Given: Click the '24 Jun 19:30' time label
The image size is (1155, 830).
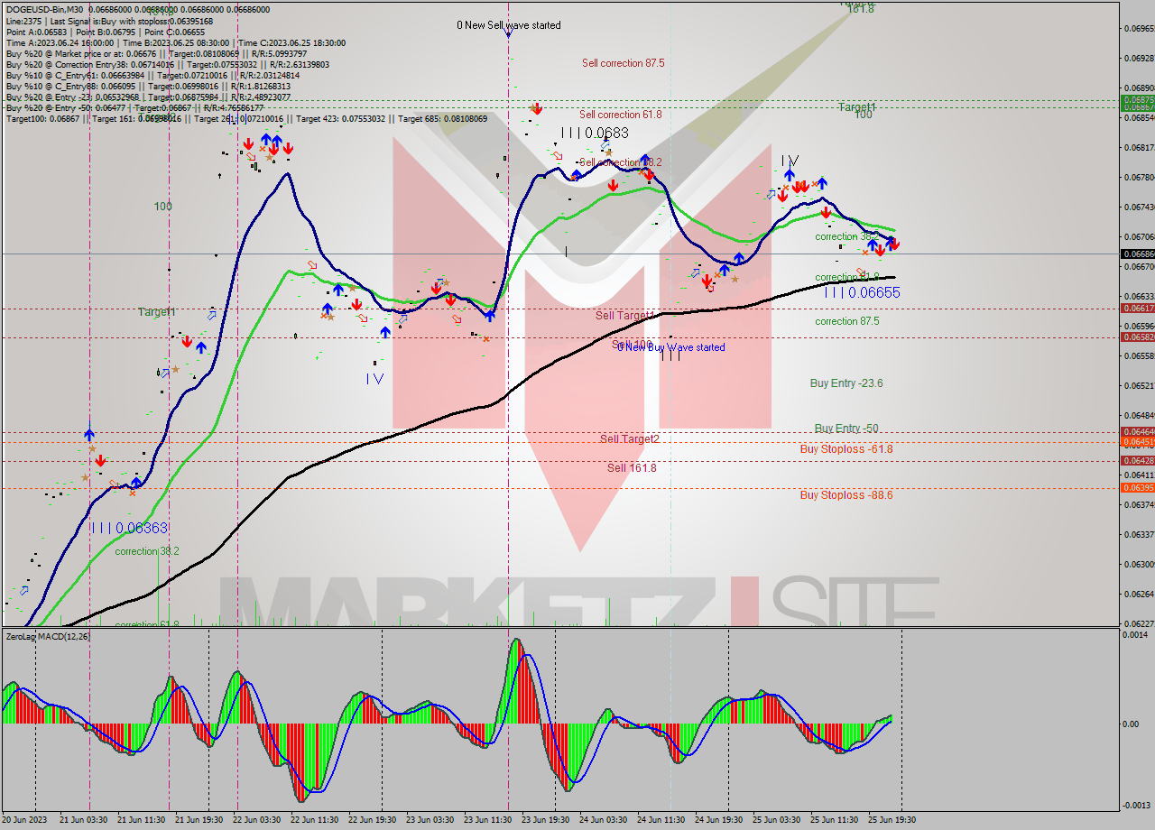Looking at the screenshot, I should (718, 820).
